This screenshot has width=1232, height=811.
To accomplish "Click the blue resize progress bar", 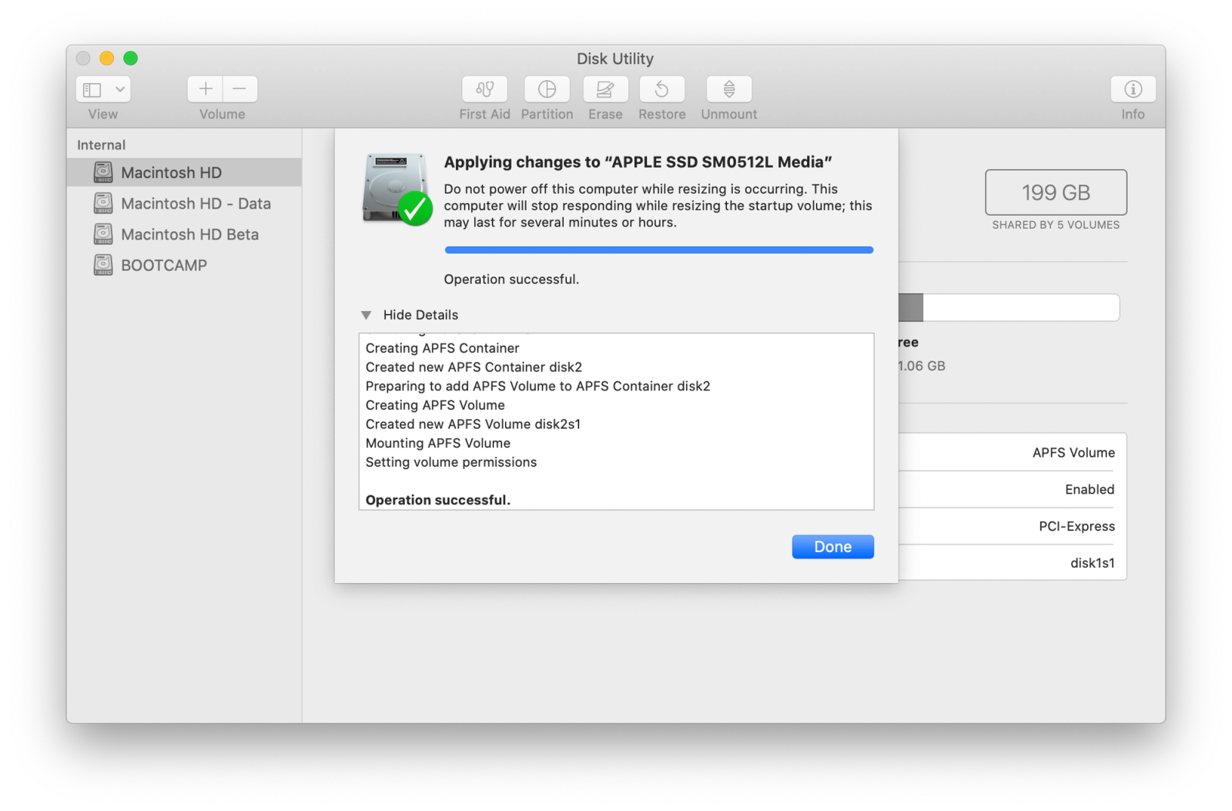I will pyautogui.click(x=659, y=250).
